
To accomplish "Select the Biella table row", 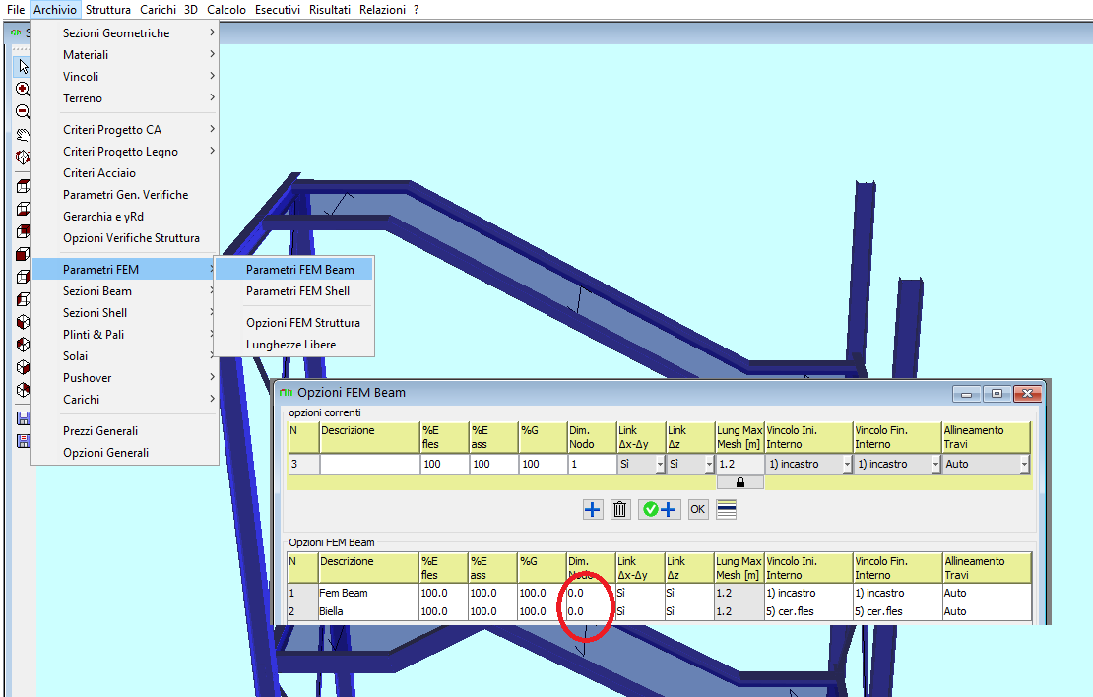I will pyautogui.click(x=659, y=611).
